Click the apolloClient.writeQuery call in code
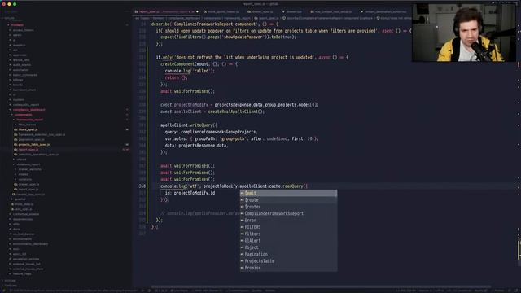Viewport: 521px width, 293px height. [189, 125]
